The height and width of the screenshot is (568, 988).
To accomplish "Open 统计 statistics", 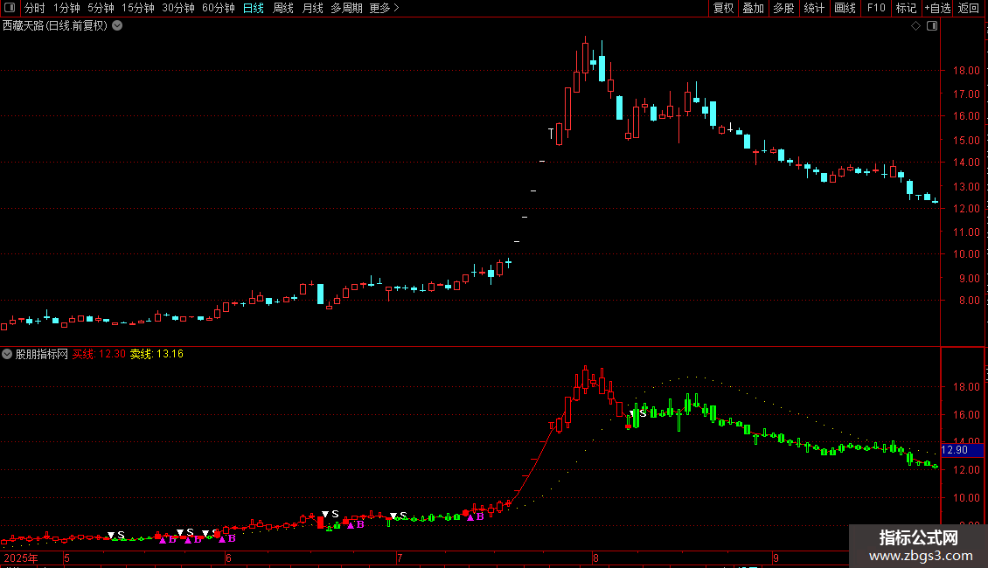I will point(813,8).
